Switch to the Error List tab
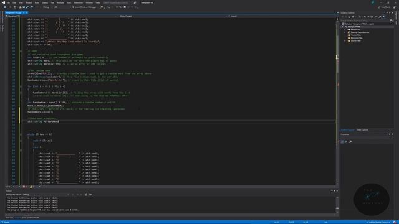399x224 pixels. point(9,218)
